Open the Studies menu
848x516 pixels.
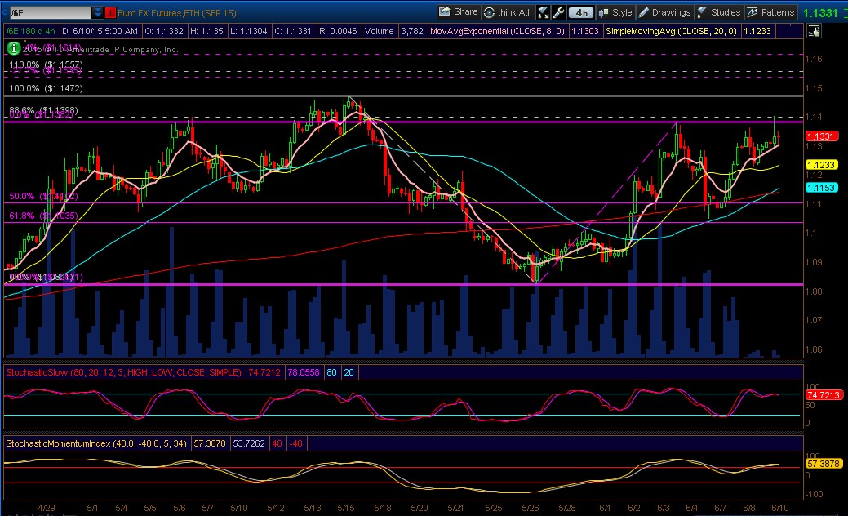pos(719,12)
